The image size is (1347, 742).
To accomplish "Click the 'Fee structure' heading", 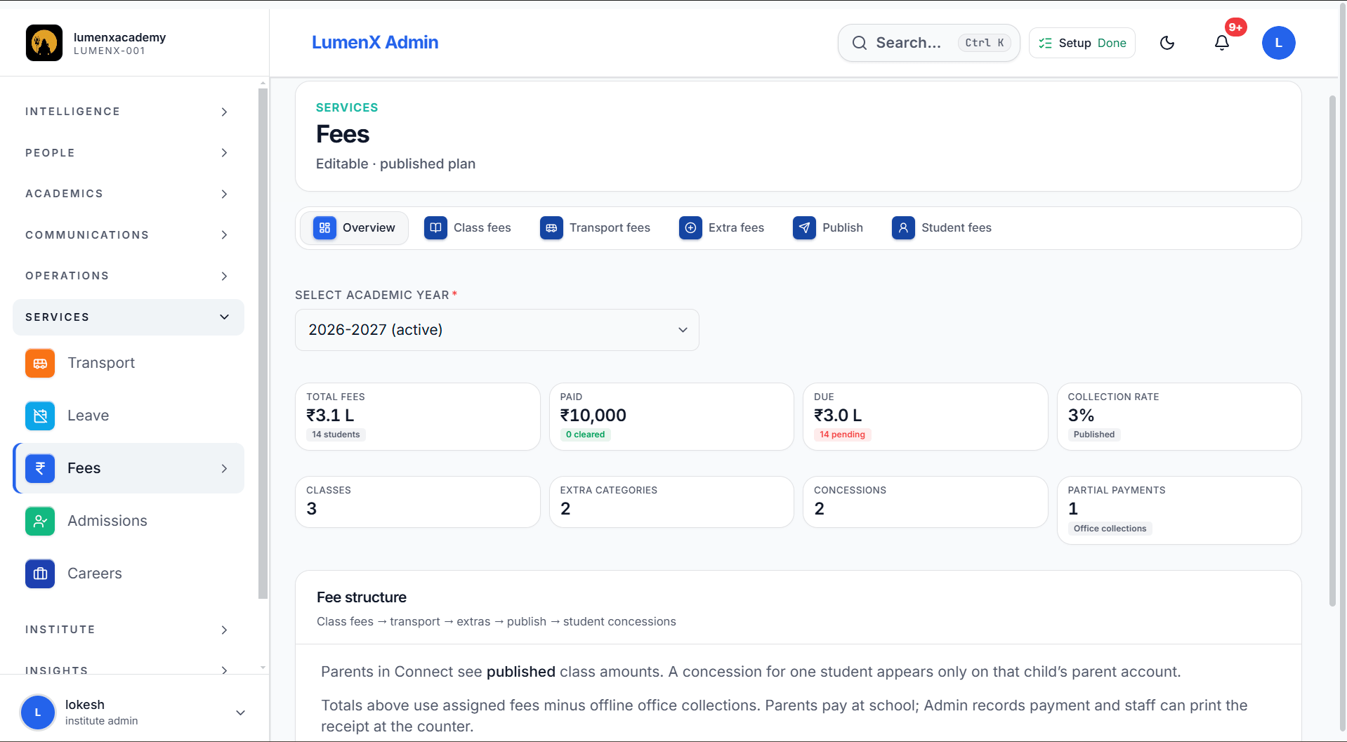I will (x=362, y=597).
